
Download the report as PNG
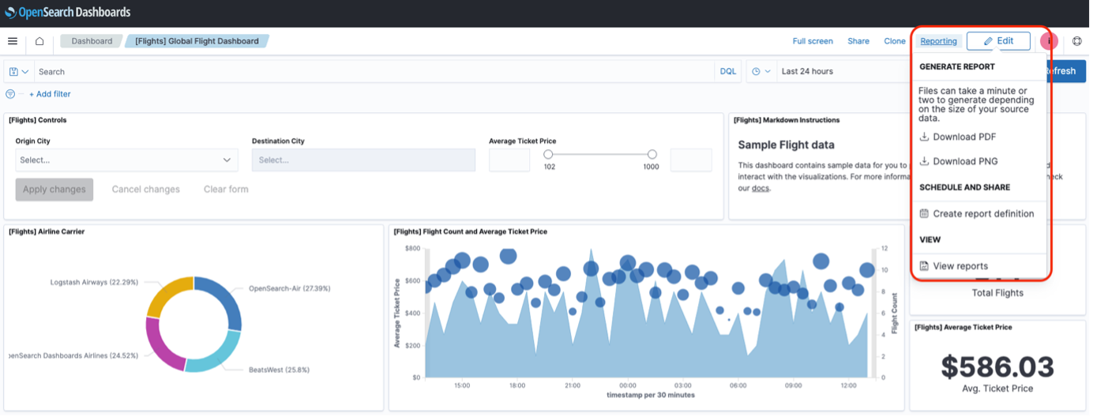959,161
